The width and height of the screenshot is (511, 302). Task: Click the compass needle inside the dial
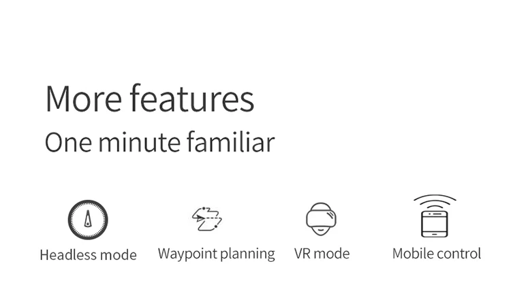click(88, 218)
